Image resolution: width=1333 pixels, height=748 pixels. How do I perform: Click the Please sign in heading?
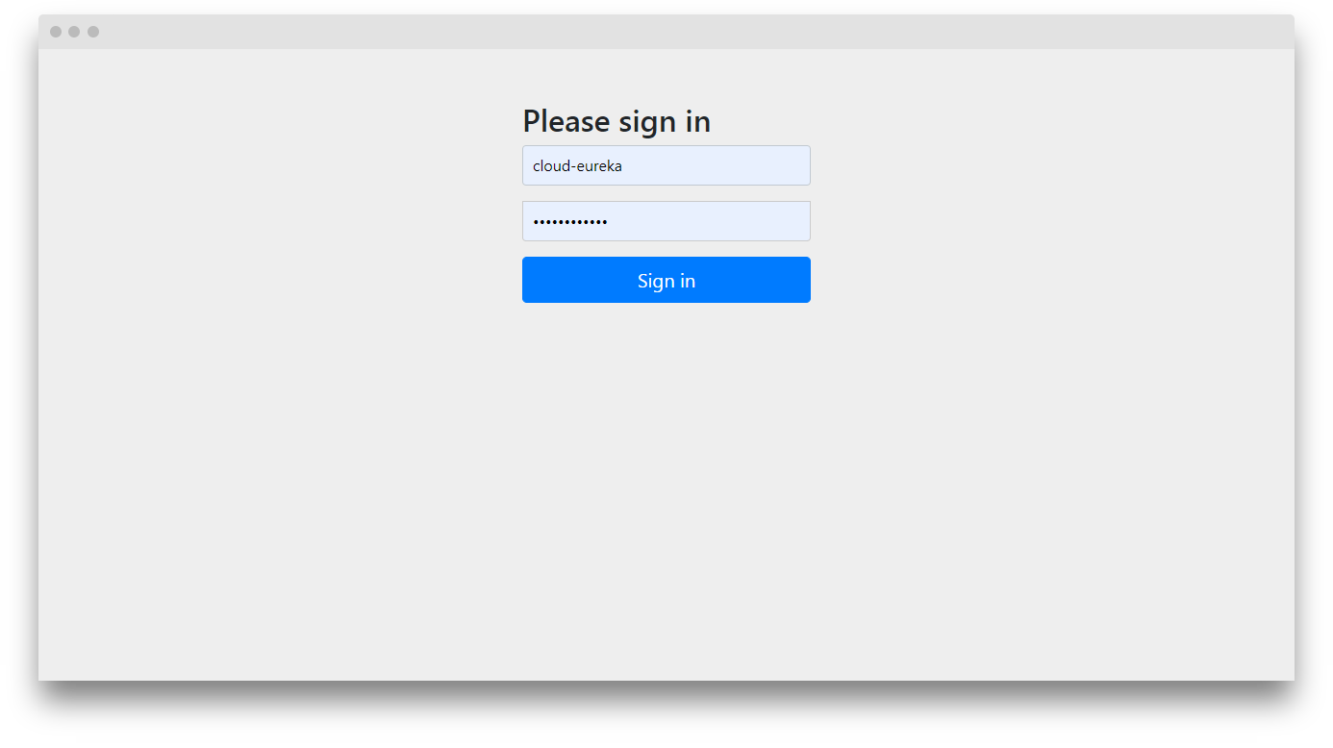click(616, 121)
